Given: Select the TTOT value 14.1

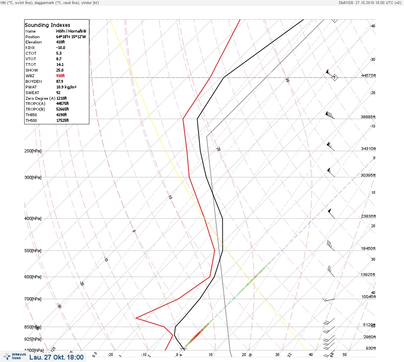Looking at the screenshot, I should [60, 65].
